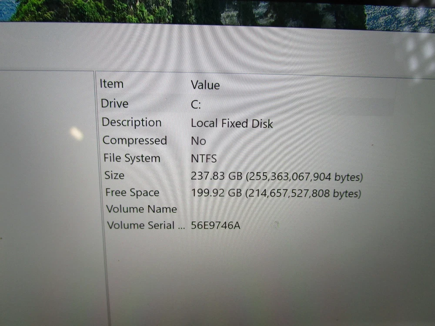Select the Description row

point(131,122)
